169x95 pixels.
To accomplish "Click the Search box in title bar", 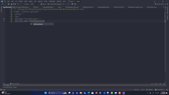I will tap(71, 1).
